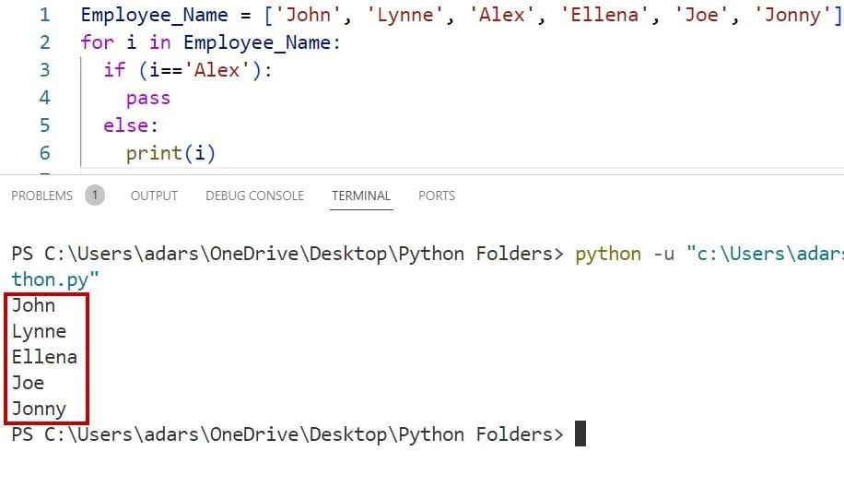Click the 'Alex' string in the if condition
844x487 pixels.
pyautogui.click(x=217, y=71)
